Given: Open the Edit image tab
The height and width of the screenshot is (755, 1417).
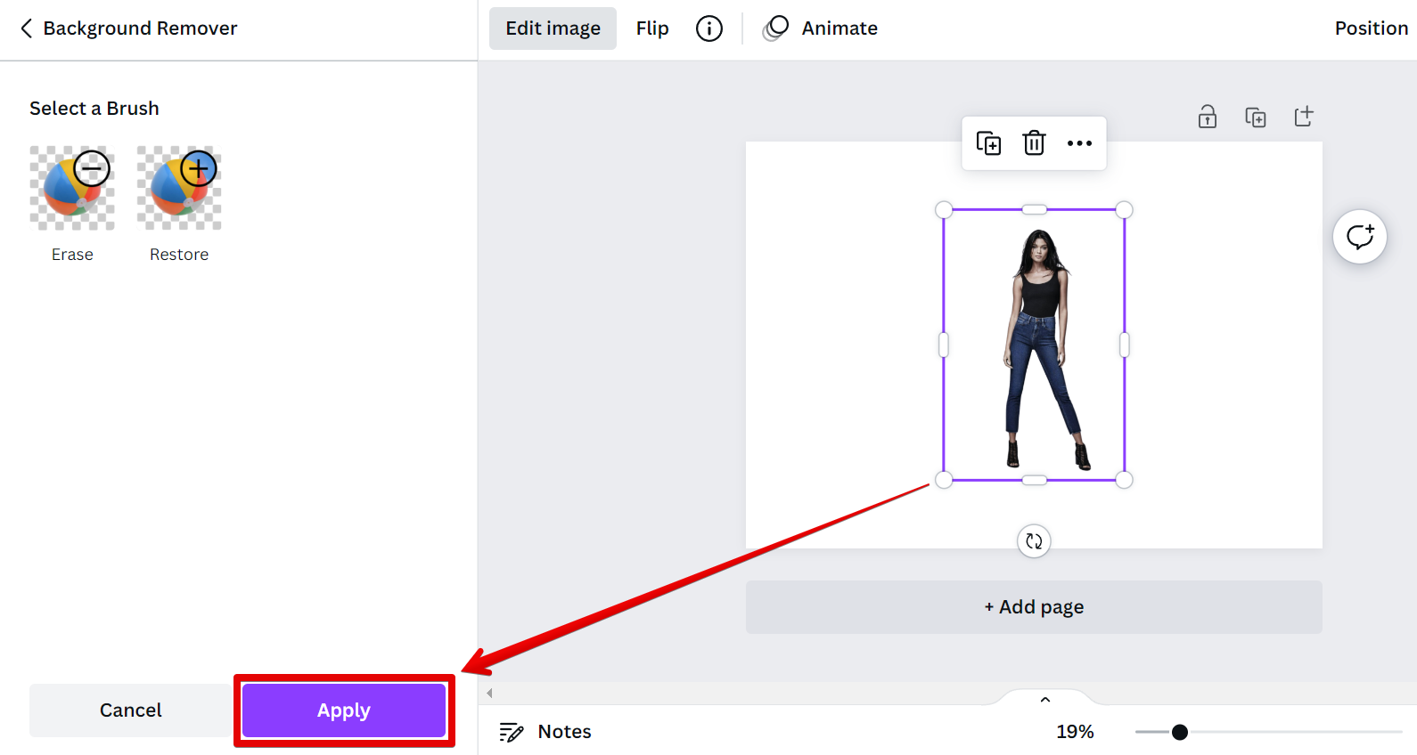Looking at the screenshot, I should (x=553, y=28).
